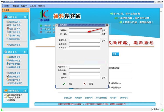Click the 导出通信地址 icon

[8, 39]
